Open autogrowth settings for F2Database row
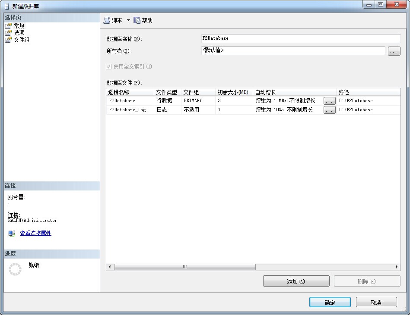 click(330, 101)
